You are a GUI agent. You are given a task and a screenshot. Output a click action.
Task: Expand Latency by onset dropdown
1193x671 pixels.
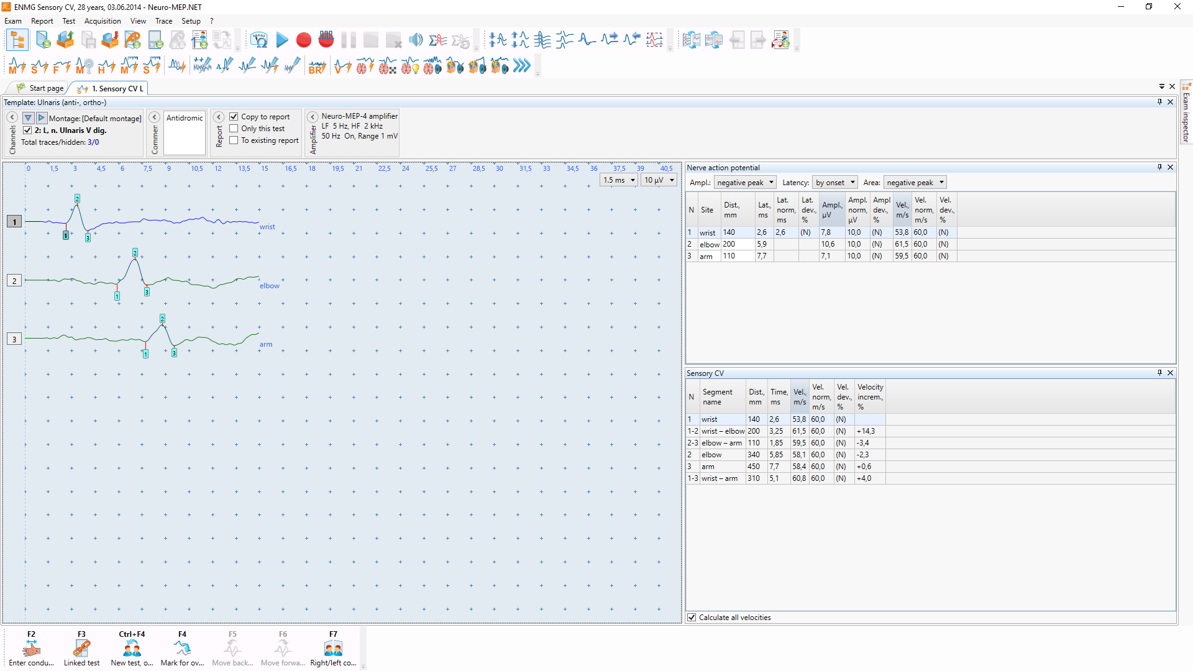[835, 183]
